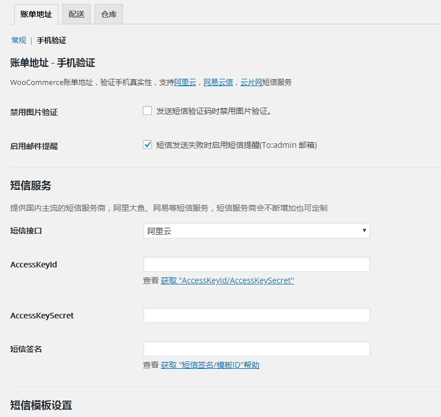Screen dimensions: 441x417
Task: Go to the 常规 settings section
Action: coord(19,40)
